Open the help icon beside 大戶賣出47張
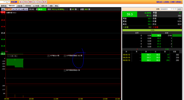The width and height of the screenshot is (184, 100). [48, 56]
